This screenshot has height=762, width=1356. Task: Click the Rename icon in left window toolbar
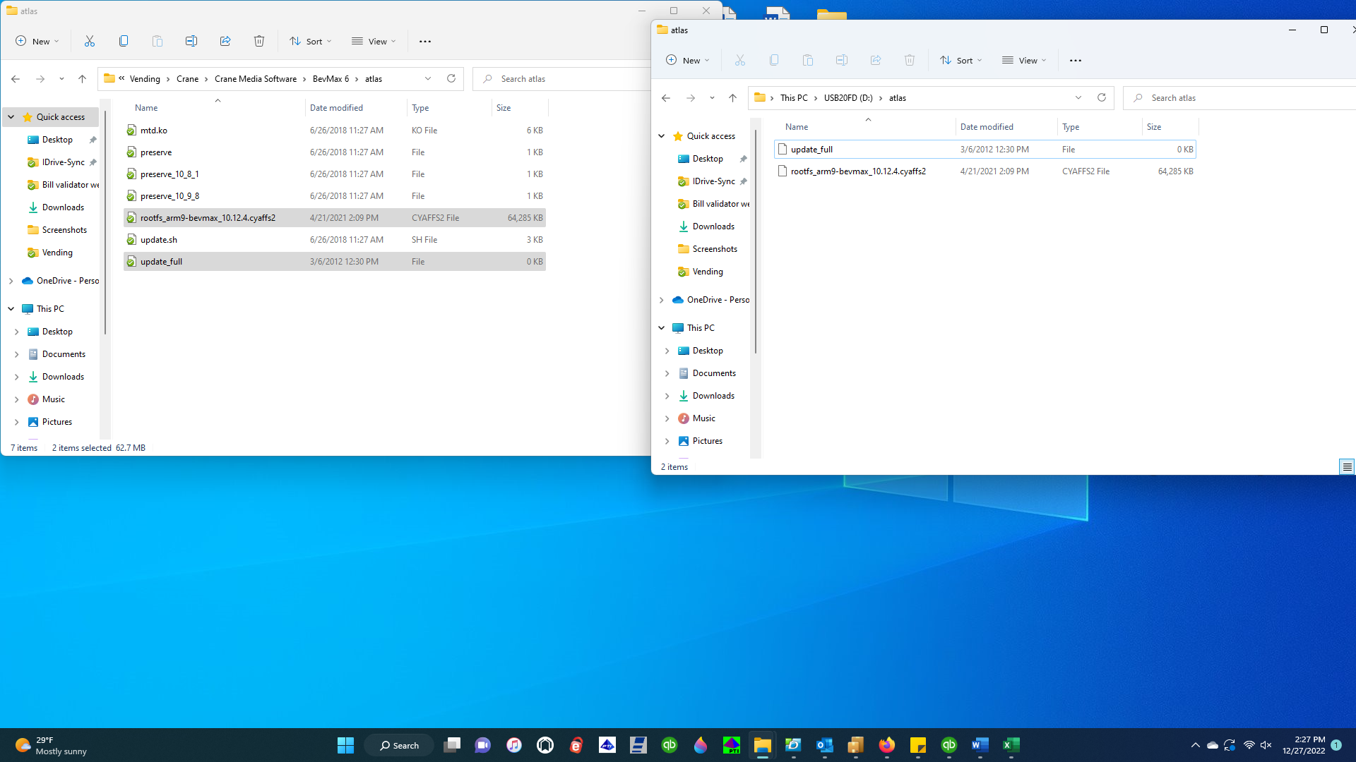tap(191, 41)
